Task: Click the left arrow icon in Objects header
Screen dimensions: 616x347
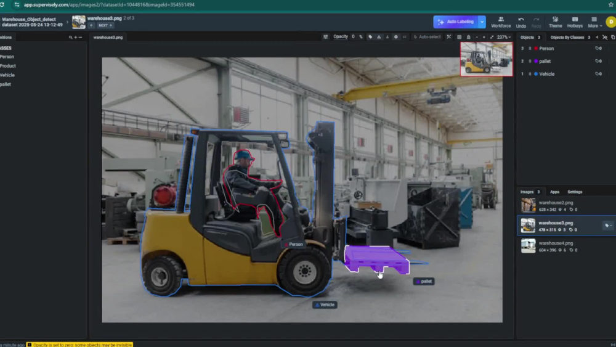Action: click(597, 38)
